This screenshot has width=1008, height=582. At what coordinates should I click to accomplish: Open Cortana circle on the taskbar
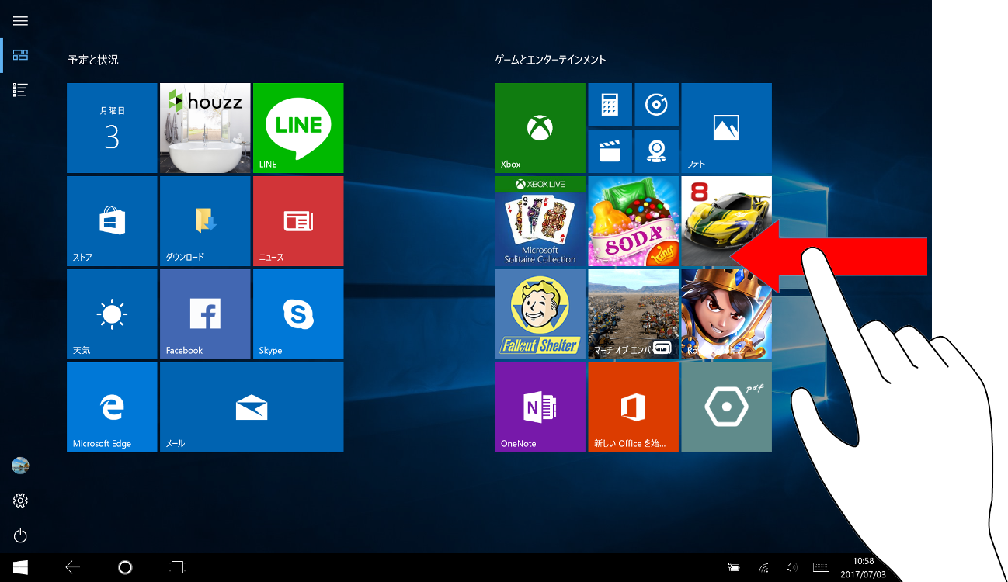tap(125, 567)
